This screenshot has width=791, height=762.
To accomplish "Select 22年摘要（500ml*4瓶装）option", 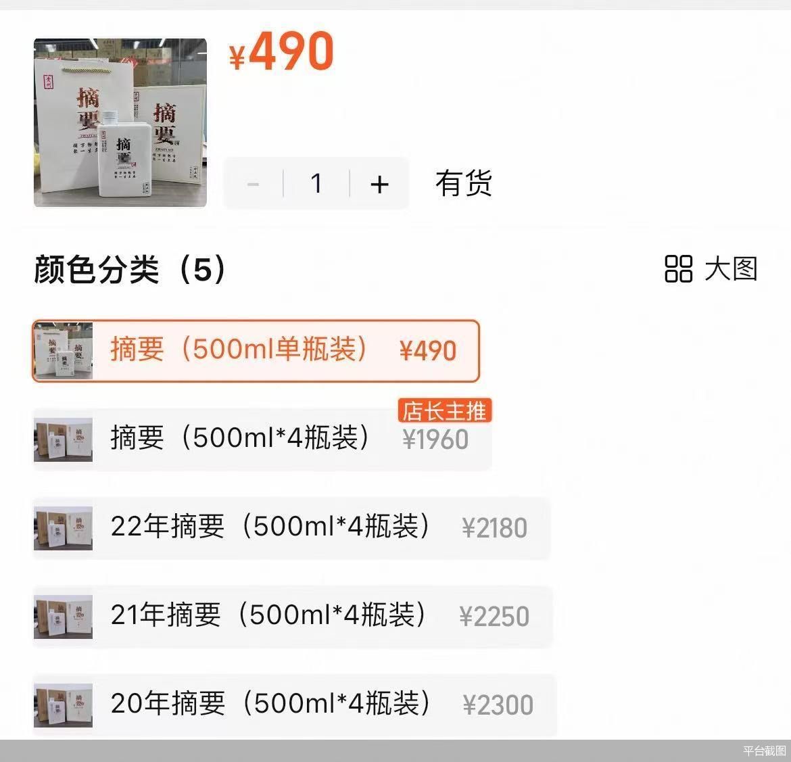I will coord(291,528).
